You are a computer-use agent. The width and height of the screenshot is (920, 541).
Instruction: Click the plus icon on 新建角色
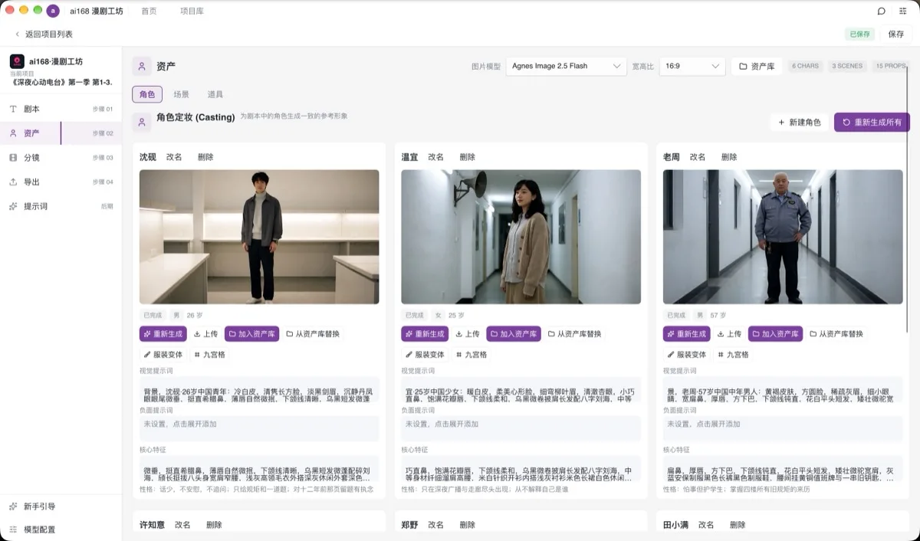(781, 123)
